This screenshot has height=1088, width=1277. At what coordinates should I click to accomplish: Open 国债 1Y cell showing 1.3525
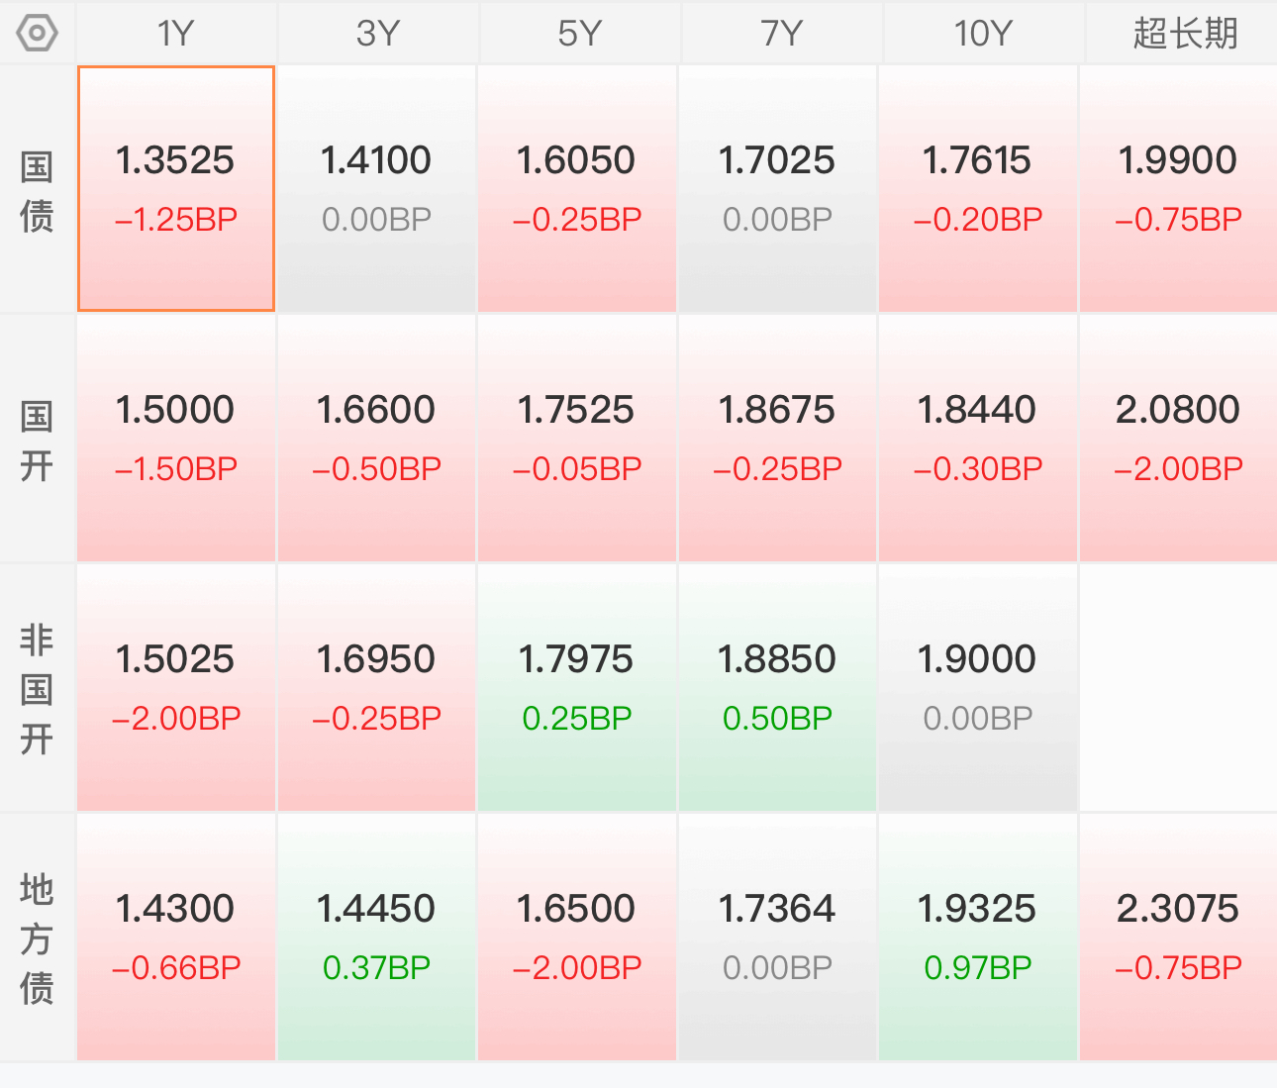(x=176, y=189)
